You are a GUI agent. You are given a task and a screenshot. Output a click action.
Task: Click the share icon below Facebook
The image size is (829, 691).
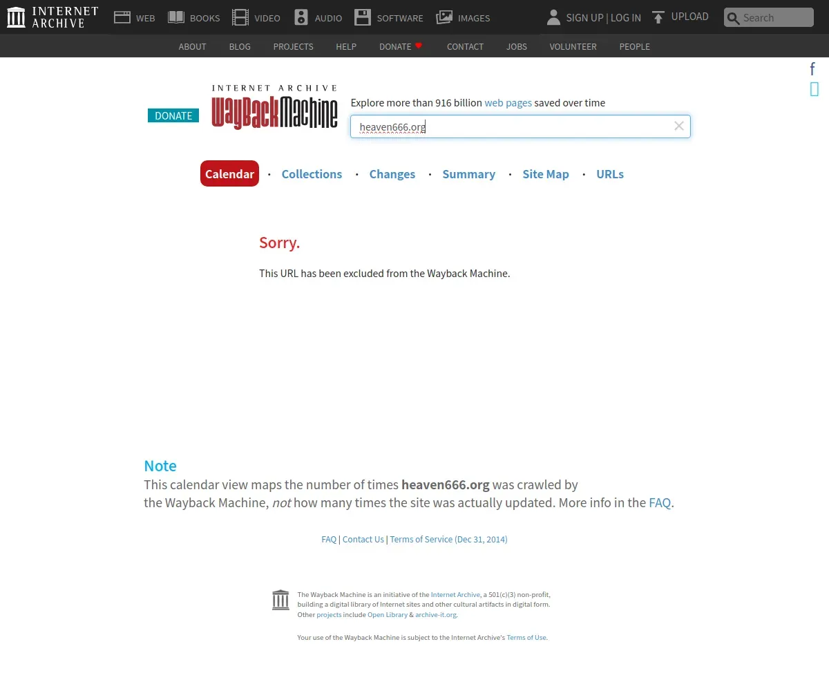pos(814,88)
